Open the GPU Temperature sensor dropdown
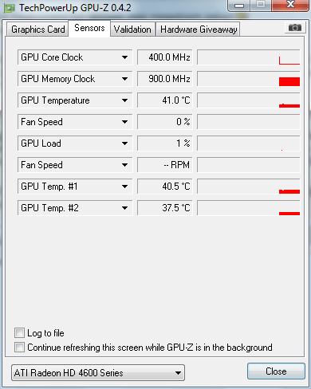This screenshot has width=311, height=389. coord(75,100)
